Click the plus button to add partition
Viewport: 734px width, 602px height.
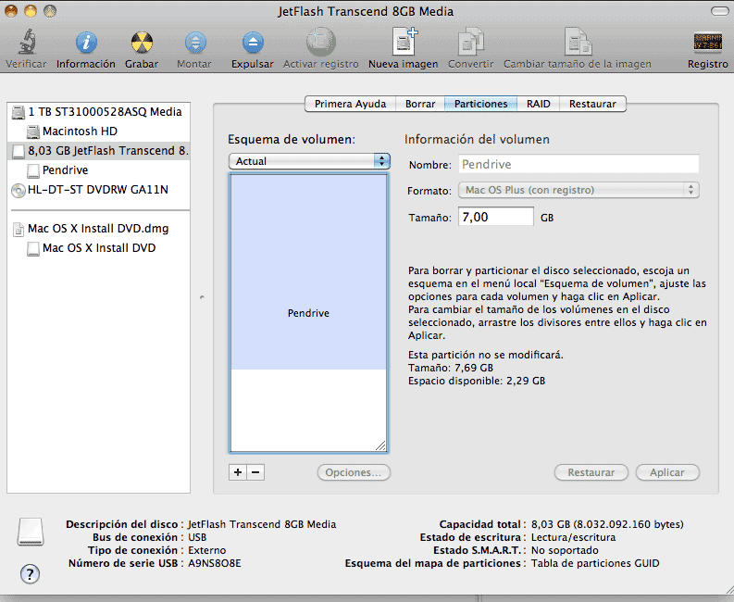pyautogui.click(x=238, y=472)
